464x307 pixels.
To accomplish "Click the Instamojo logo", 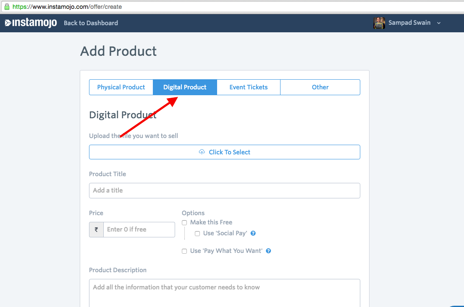I will 31,23.
